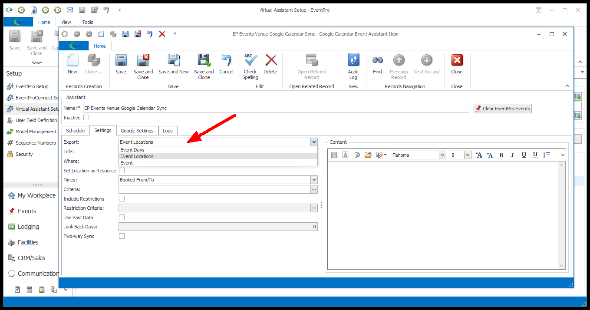590x310 pixels.
Task: Switch to the Schedule tab
Action: click(76, 131)
